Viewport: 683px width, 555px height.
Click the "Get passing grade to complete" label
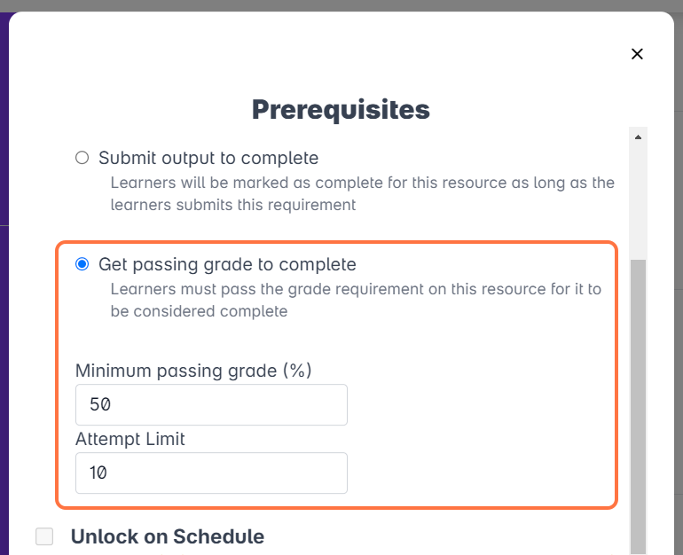coord(227,264)
